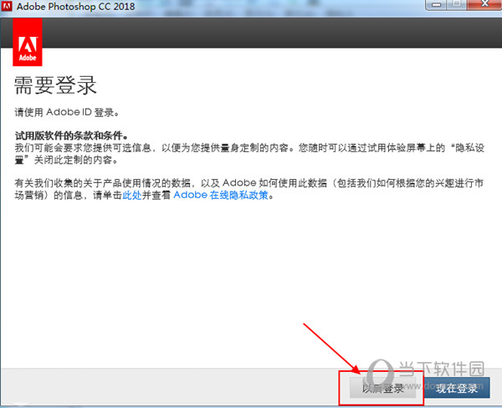
Task: Click the 以后登录 (sign in later) button
Action: pos(382,388)
